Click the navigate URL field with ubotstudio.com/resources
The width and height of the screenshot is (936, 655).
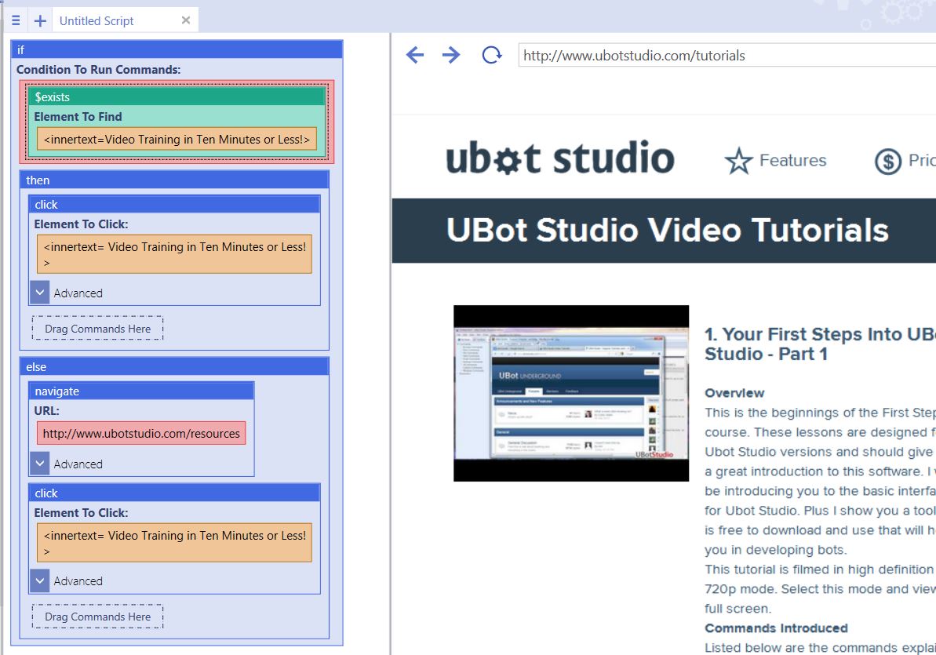[x=141, y=434]
